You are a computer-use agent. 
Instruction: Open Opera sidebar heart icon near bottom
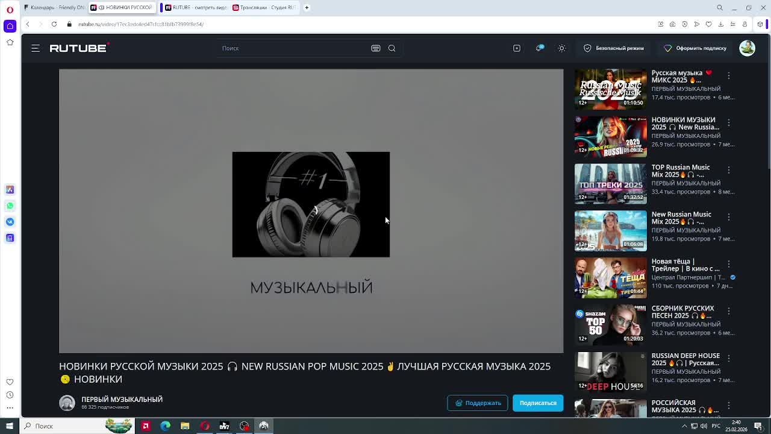10,382
